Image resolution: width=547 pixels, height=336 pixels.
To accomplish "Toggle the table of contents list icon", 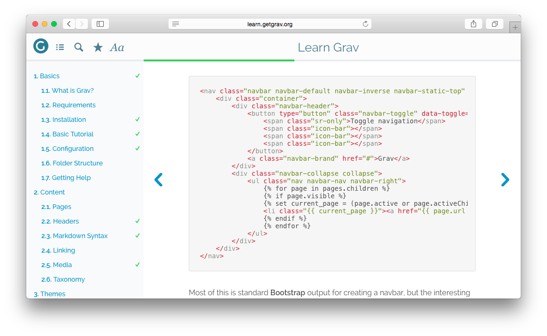I will point(60,47).
